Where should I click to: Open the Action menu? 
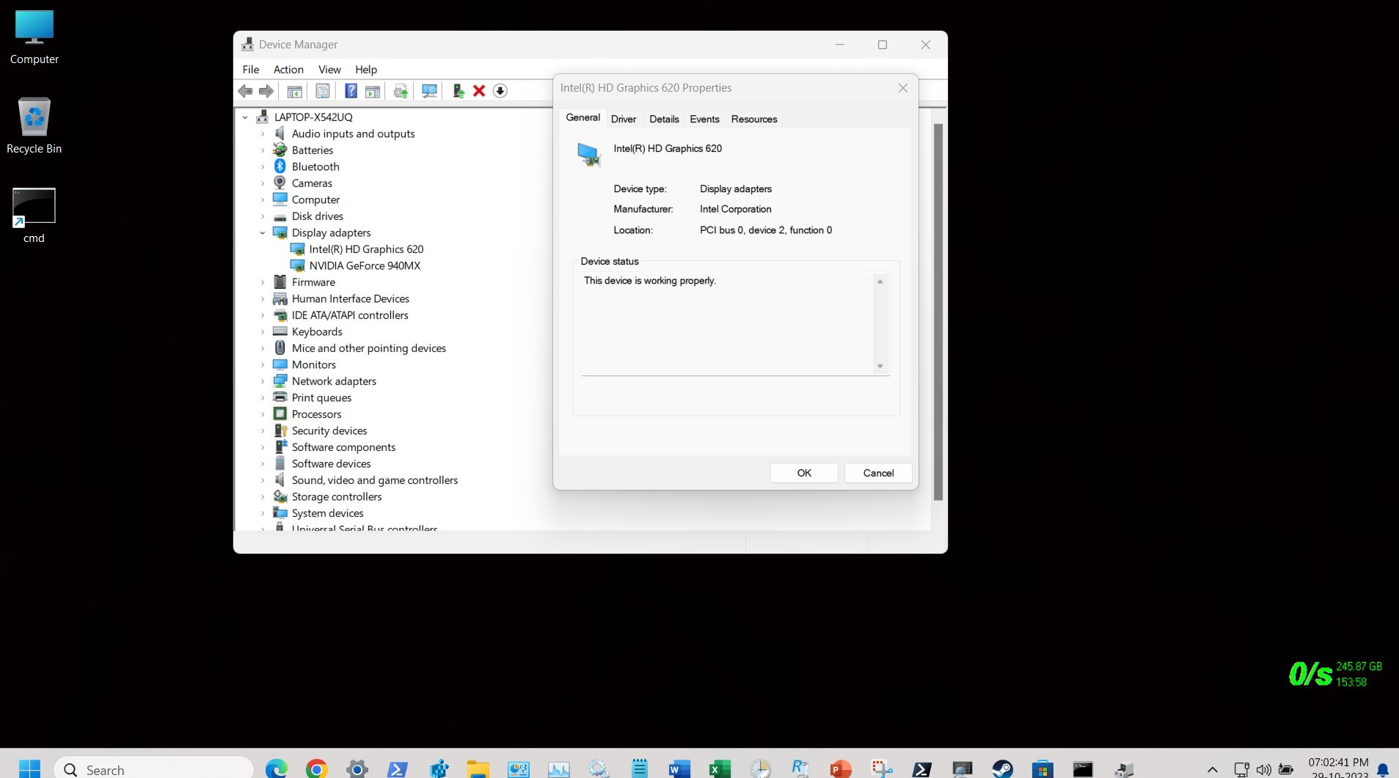point(288,70)
